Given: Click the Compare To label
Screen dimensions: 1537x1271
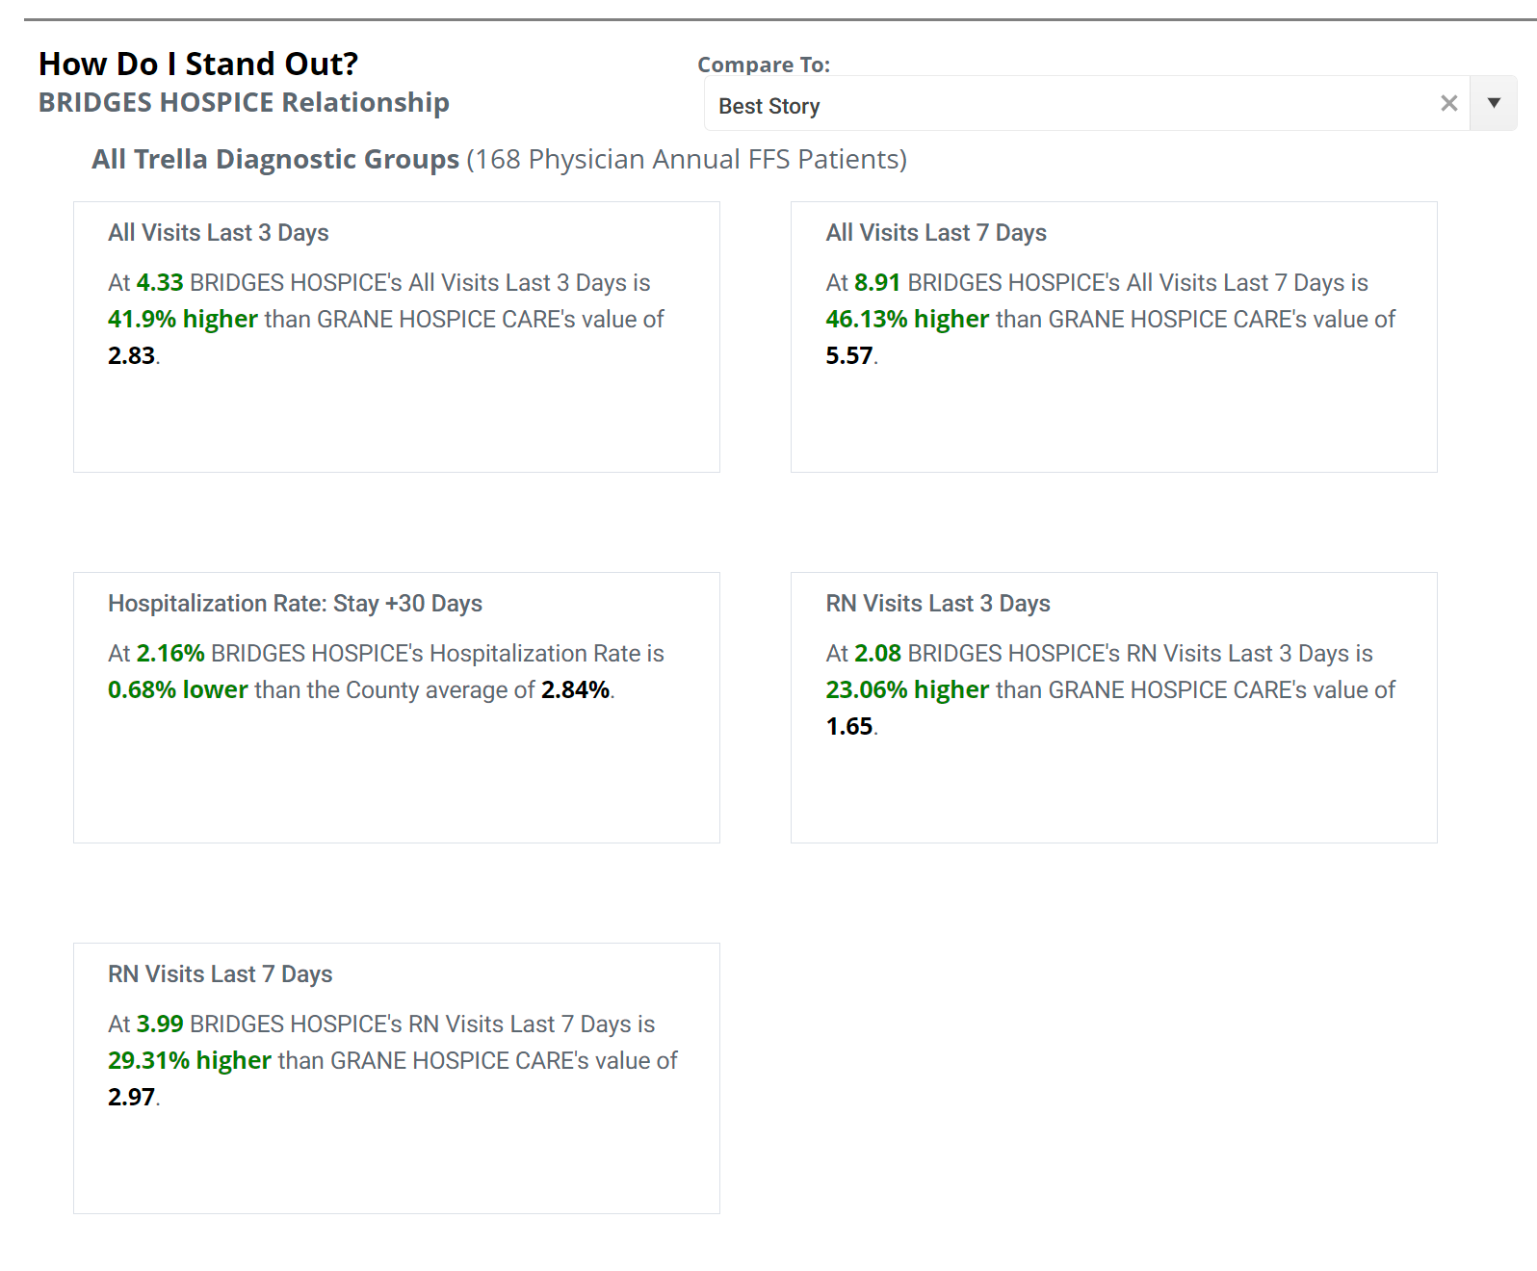Looking at the screenshot, I should coord(764,65).
